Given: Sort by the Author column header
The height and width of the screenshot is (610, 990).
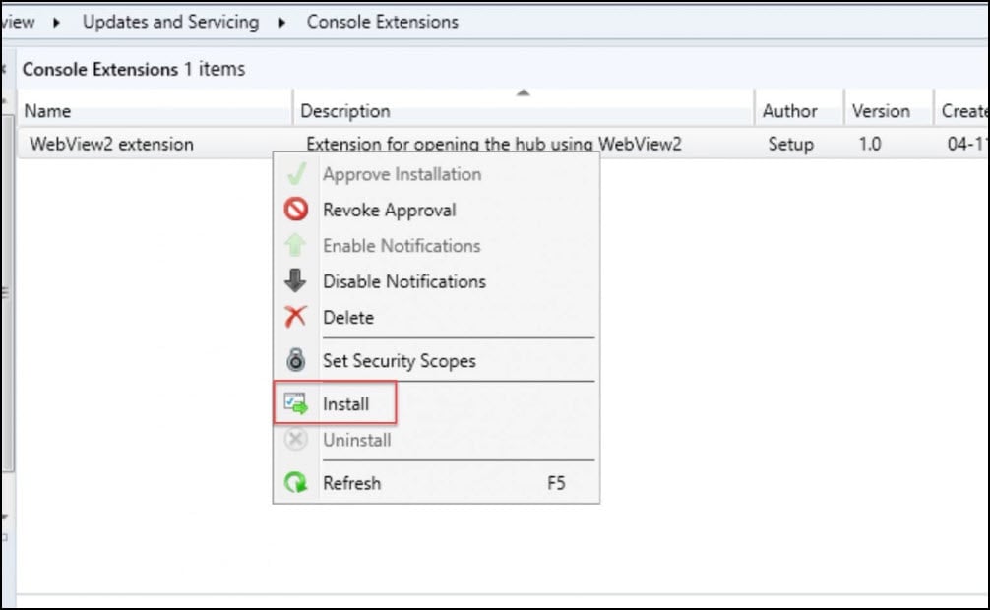Looking at the screenshot, I should (x=799, y=111).
